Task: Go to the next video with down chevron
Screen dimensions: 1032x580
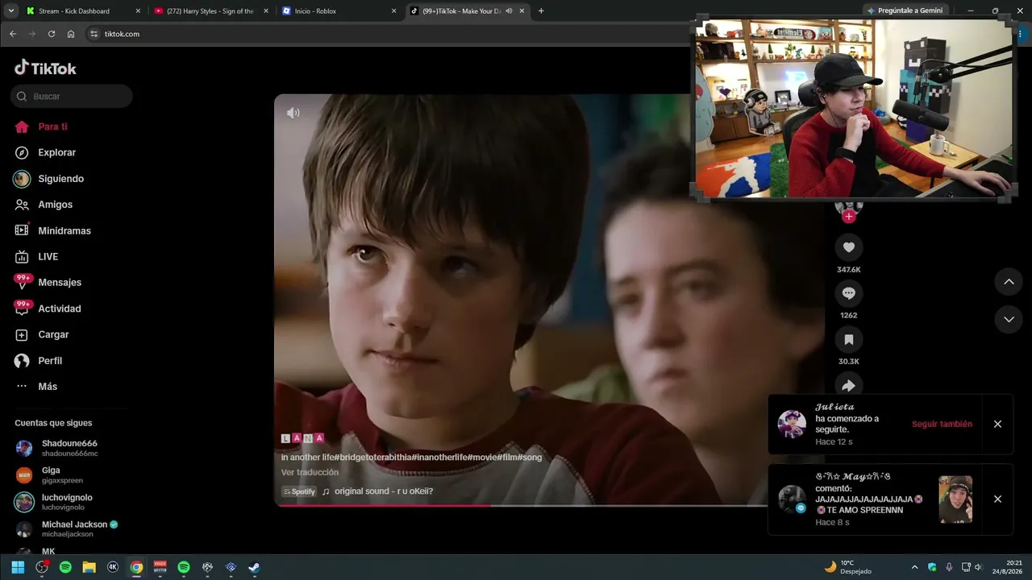Action: (1009, 319)
